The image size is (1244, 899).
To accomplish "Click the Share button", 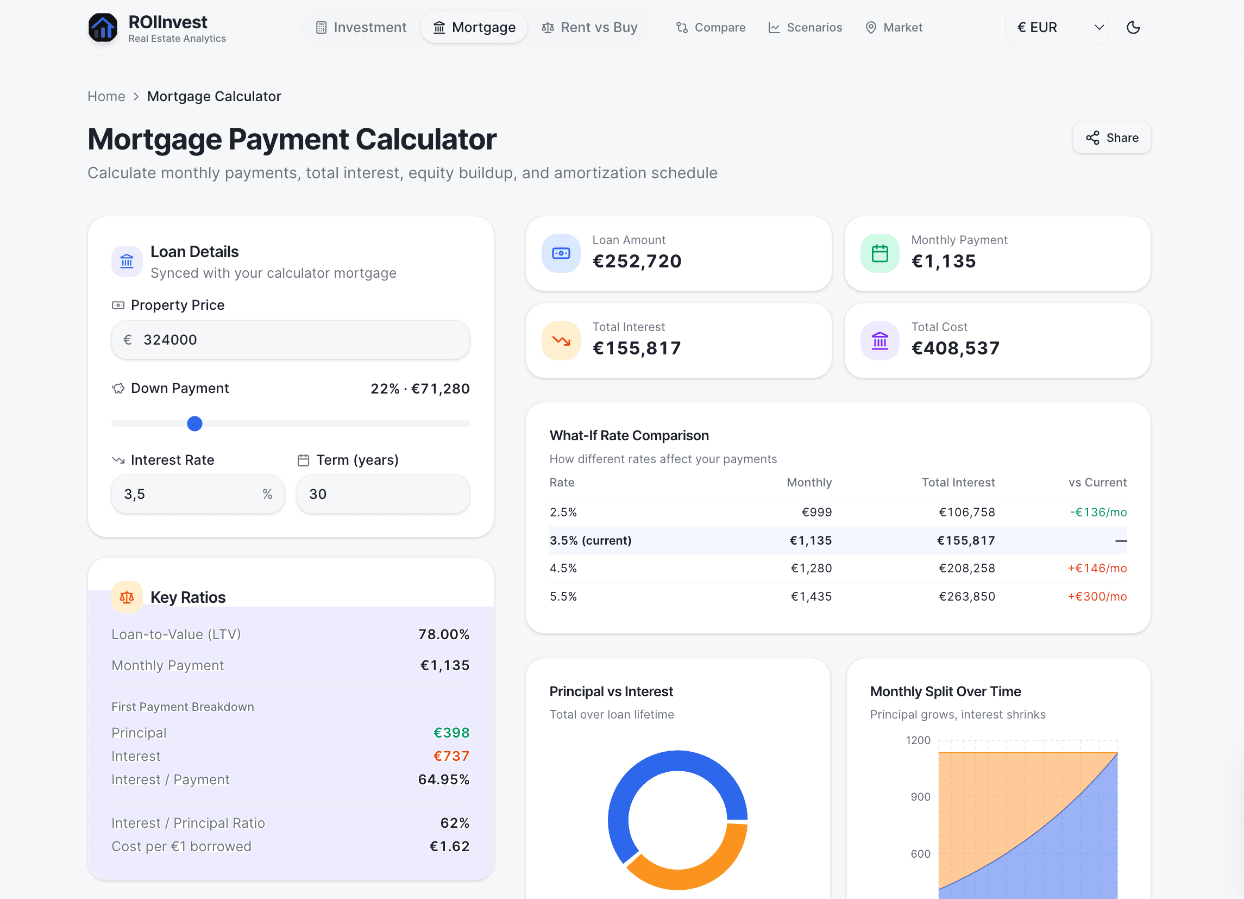I will click(1111, 138).
